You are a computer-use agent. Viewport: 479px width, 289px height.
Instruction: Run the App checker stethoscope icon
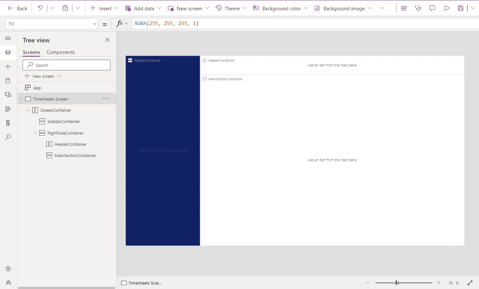[418, 8]
